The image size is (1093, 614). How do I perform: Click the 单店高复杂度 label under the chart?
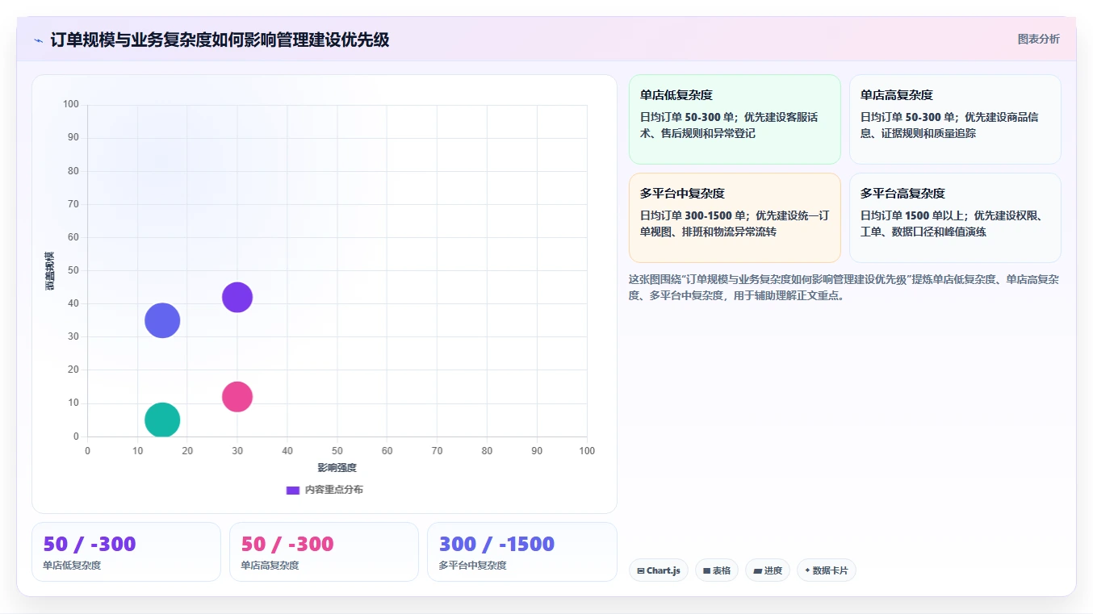coord(270,566)
